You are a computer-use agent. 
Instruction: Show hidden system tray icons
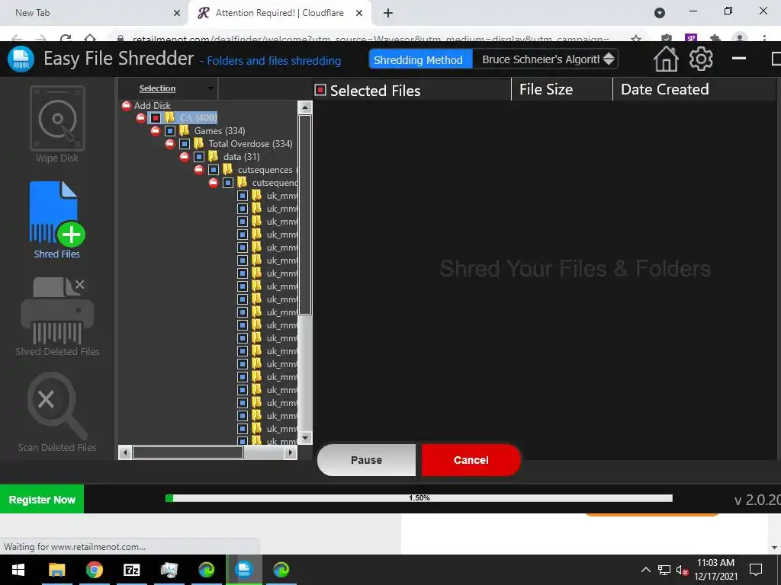point(645,570)
